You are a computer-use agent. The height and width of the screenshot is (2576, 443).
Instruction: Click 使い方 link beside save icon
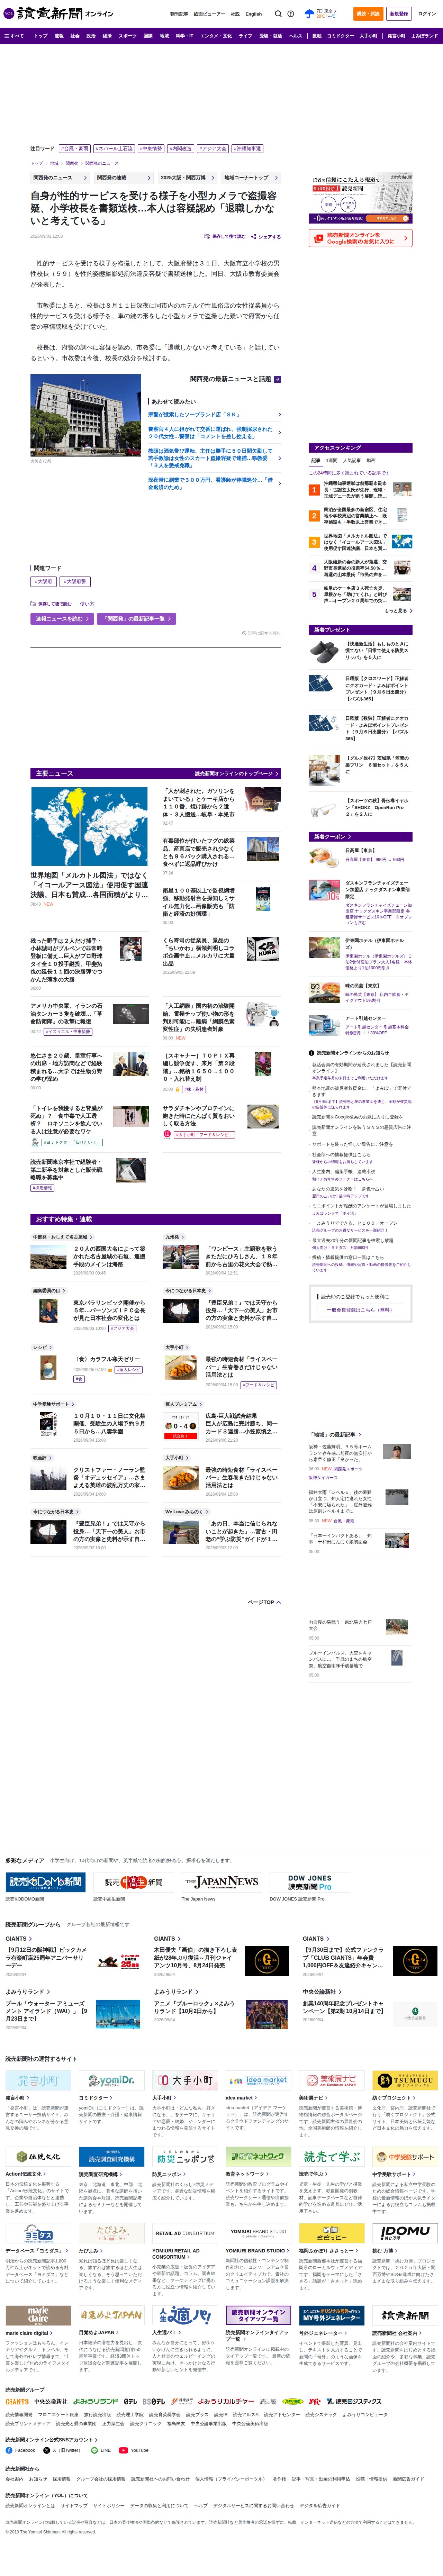pos(87,604)
